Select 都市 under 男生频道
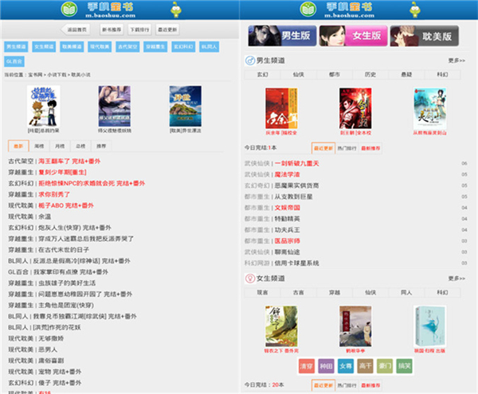This screenshot has width=478, height=394. (335, 75)
